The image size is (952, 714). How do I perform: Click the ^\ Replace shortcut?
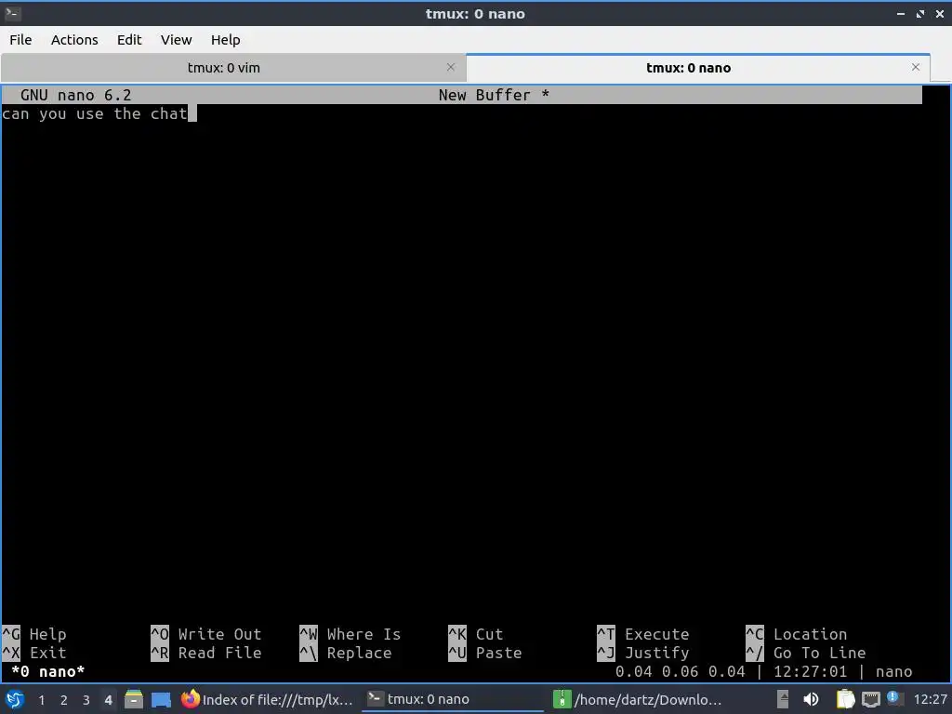[346, 654]
